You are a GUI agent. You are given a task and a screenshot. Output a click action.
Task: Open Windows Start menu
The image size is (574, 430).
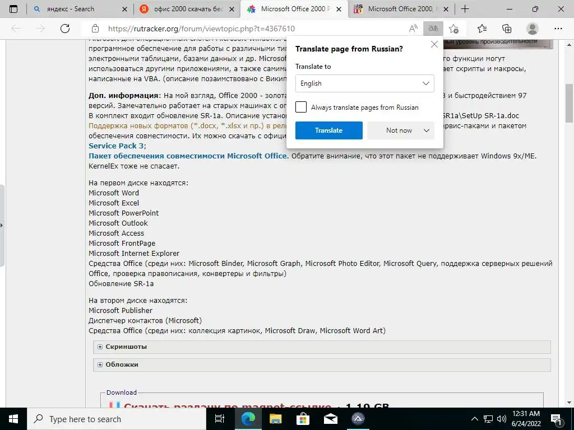13,419
